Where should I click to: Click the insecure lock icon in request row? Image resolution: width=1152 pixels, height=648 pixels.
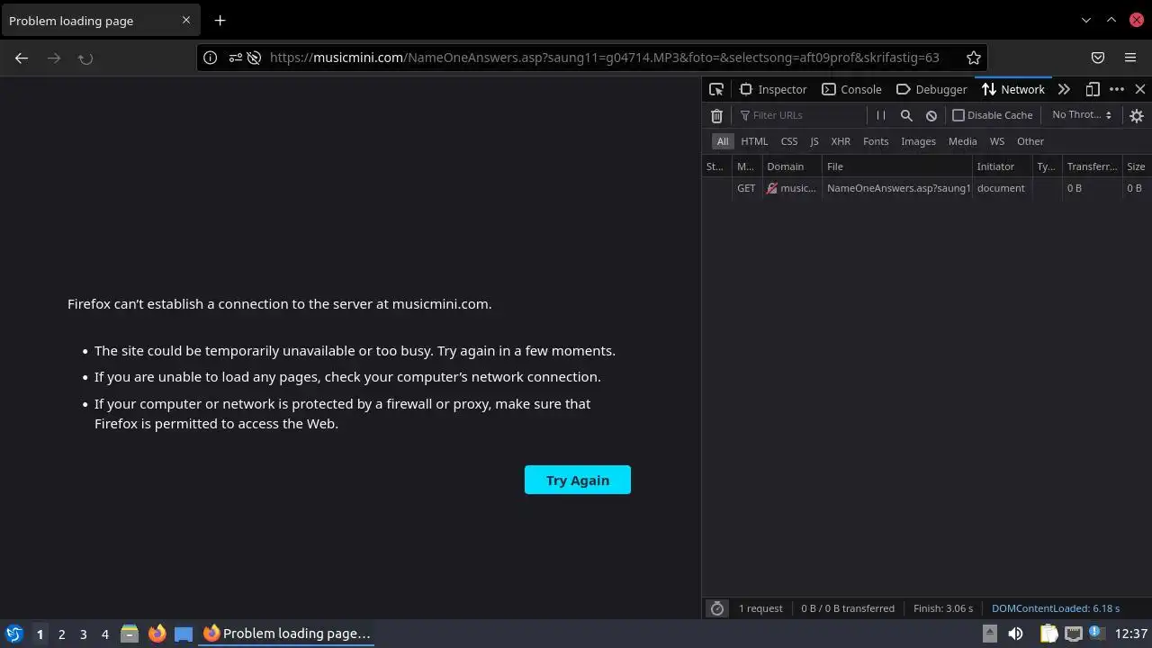click(x=772, y=188)
